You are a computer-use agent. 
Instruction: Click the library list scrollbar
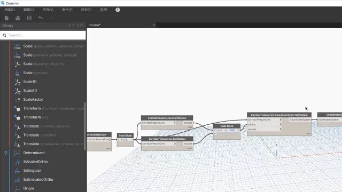click(85, 126)
